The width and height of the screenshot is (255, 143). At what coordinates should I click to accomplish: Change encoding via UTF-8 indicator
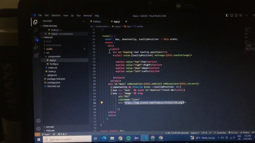point(204,133)
